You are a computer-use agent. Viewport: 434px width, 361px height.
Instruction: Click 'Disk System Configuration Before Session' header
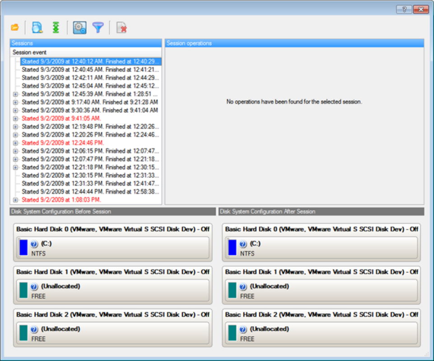(112, 211)
